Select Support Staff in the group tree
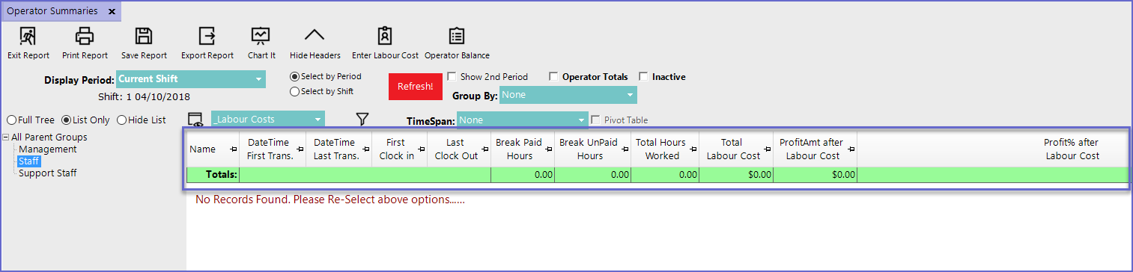Image resolution: width=1133 pixels, height=272 pixels. pos(48,173)
